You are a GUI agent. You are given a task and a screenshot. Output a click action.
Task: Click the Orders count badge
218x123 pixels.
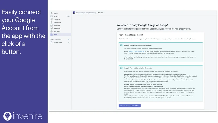[x=69, y=16]
